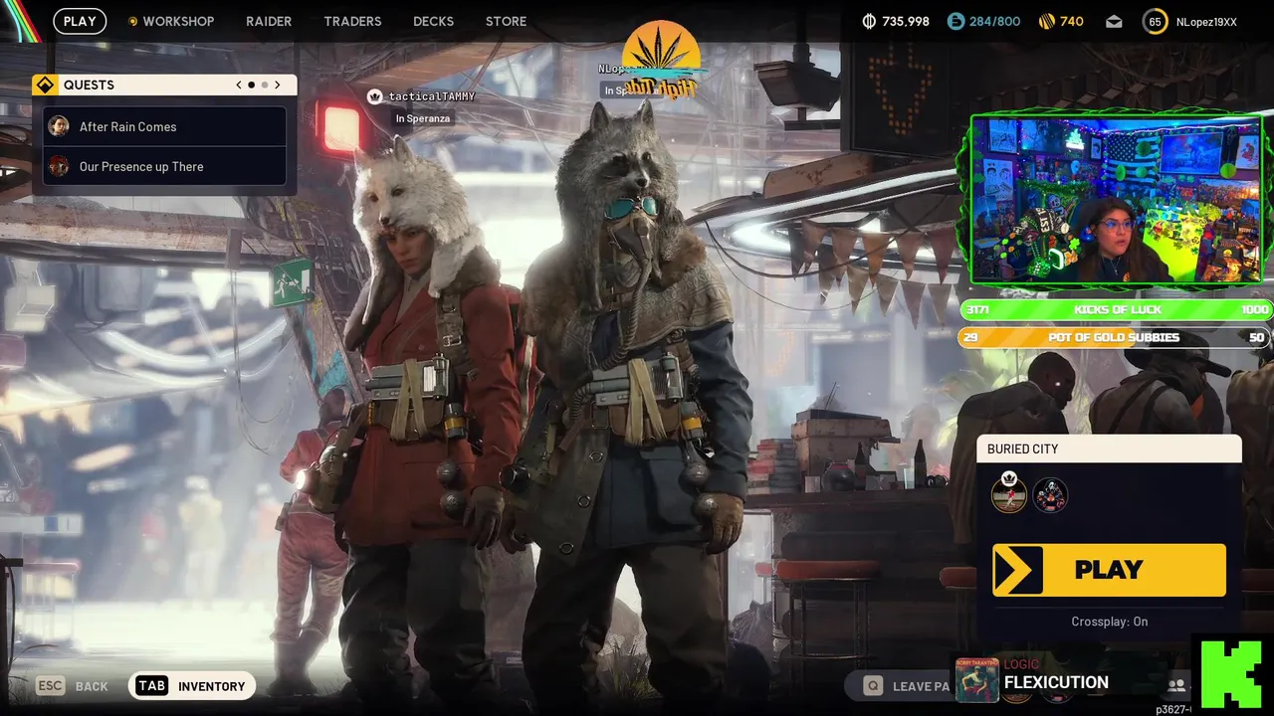Select the After Rain Comes quest
Screen dimensions: 1274x716
click(165, 126)
